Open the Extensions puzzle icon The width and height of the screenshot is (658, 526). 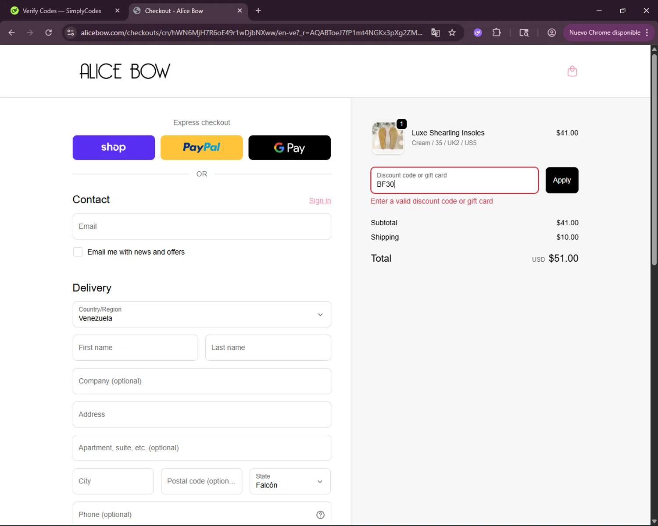pyautogui.click(x=497, y=32)
